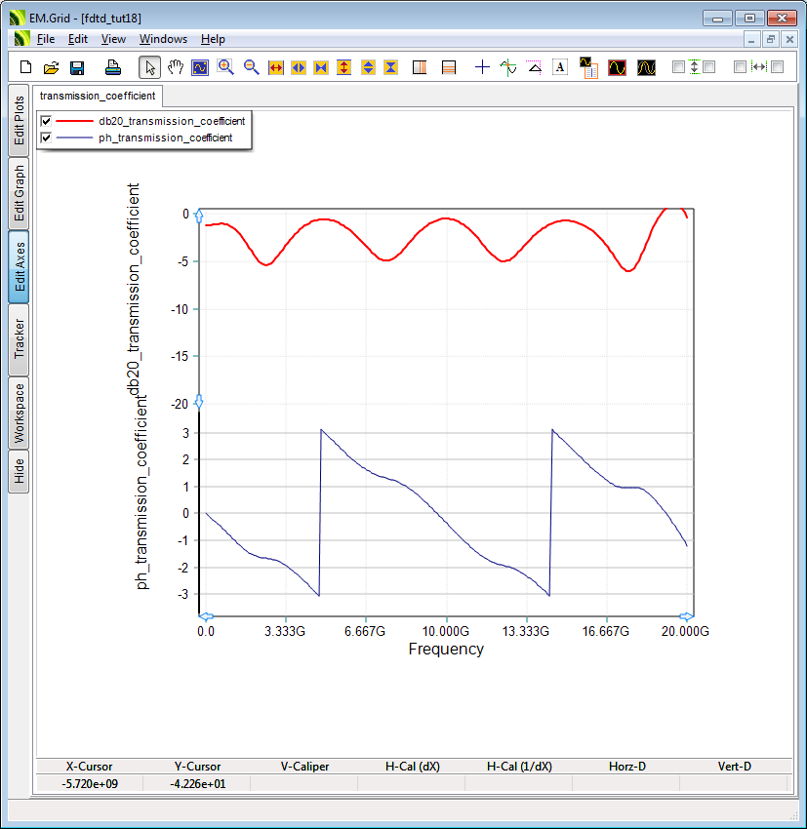The height and width of the screenshot is (829, 807).
Task: Click the zoom out magnifier icon
Action: point(251,67)
